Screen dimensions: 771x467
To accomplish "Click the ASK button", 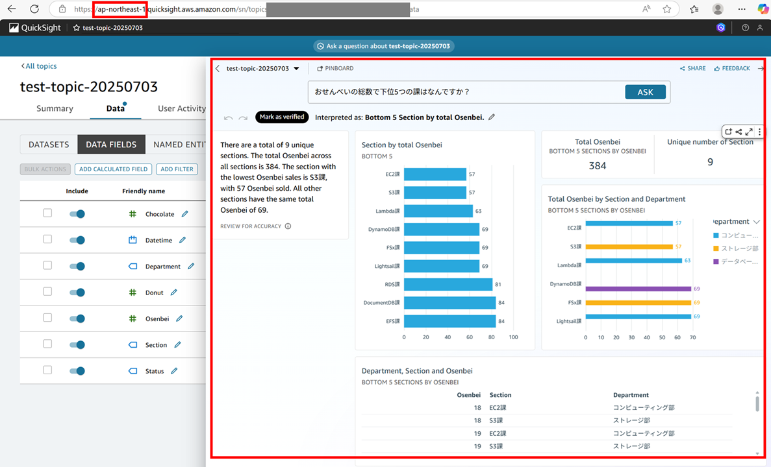I will click(645, 92).
